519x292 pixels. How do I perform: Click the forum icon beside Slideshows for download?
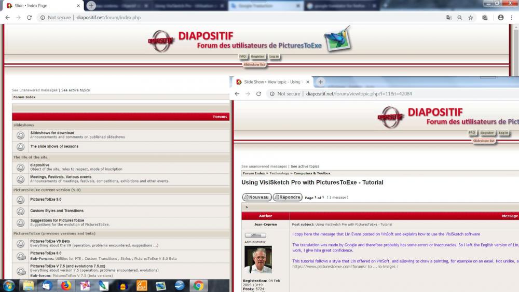coord(20,135)
